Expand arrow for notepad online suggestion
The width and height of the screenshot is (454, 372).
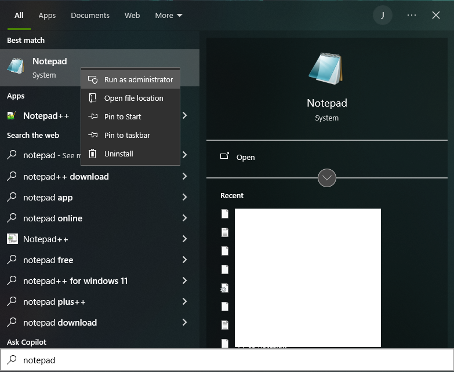click(x=185, y=218)
